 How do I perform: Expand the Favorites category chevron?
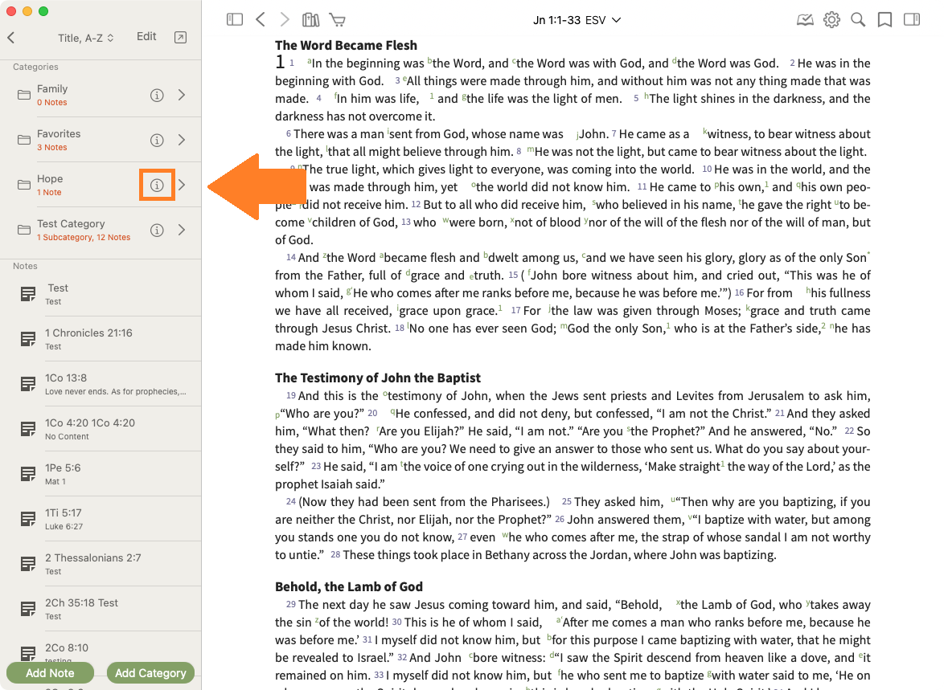[x=182, y=141]
